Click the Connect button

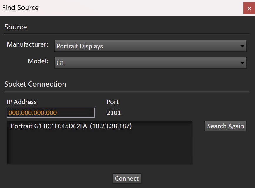[127, 179]
